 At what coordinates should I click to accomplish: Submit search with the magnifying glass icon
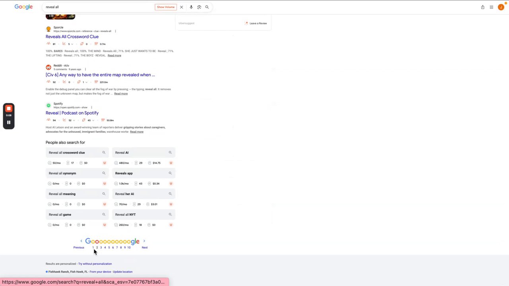207,7
